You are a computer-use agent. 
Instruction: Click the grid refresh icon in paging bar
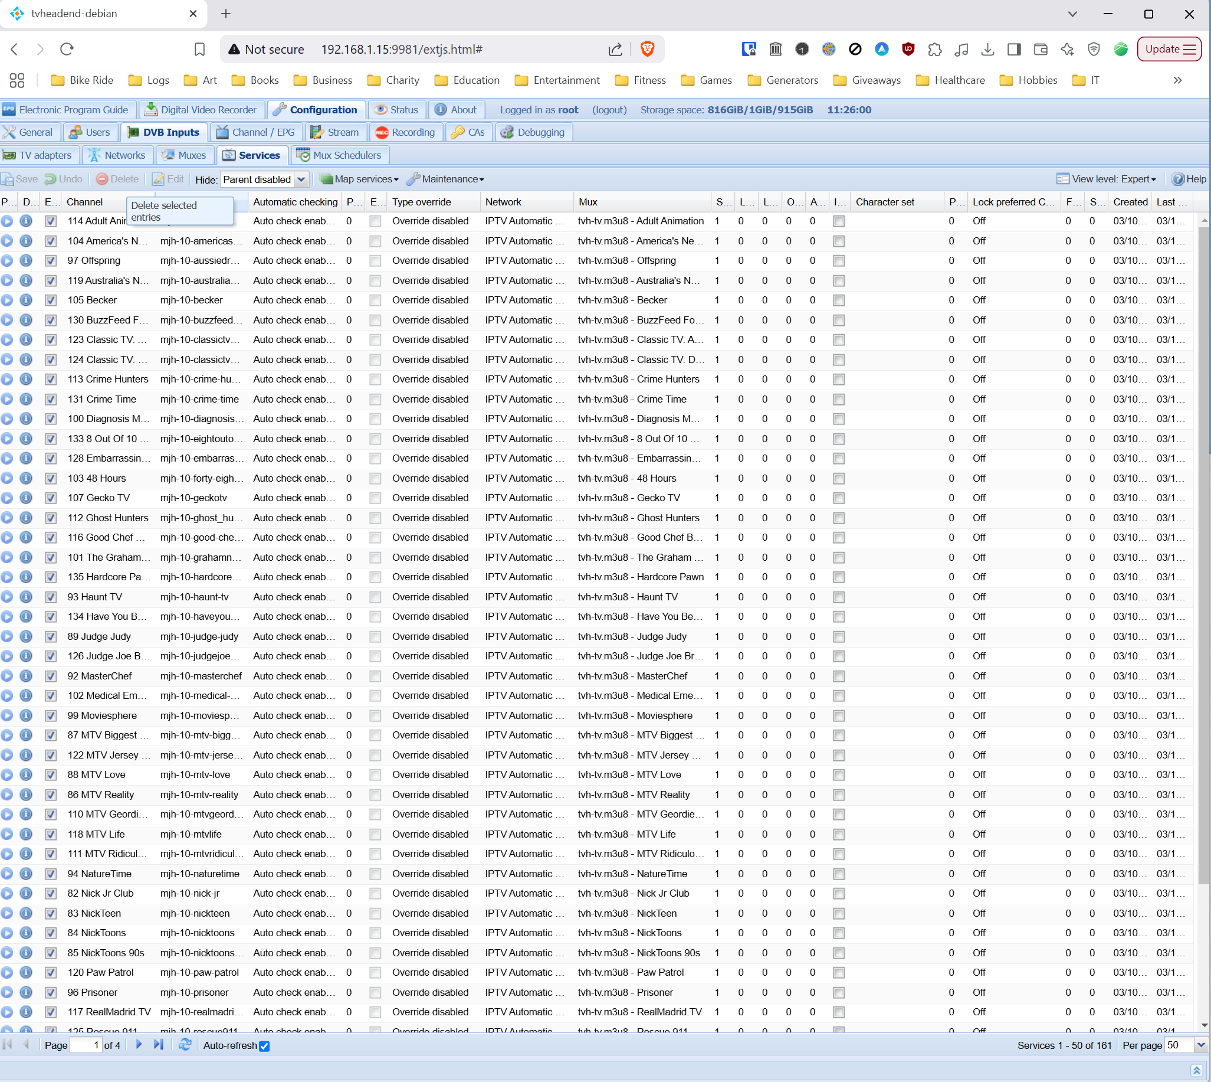point(185,1045)
